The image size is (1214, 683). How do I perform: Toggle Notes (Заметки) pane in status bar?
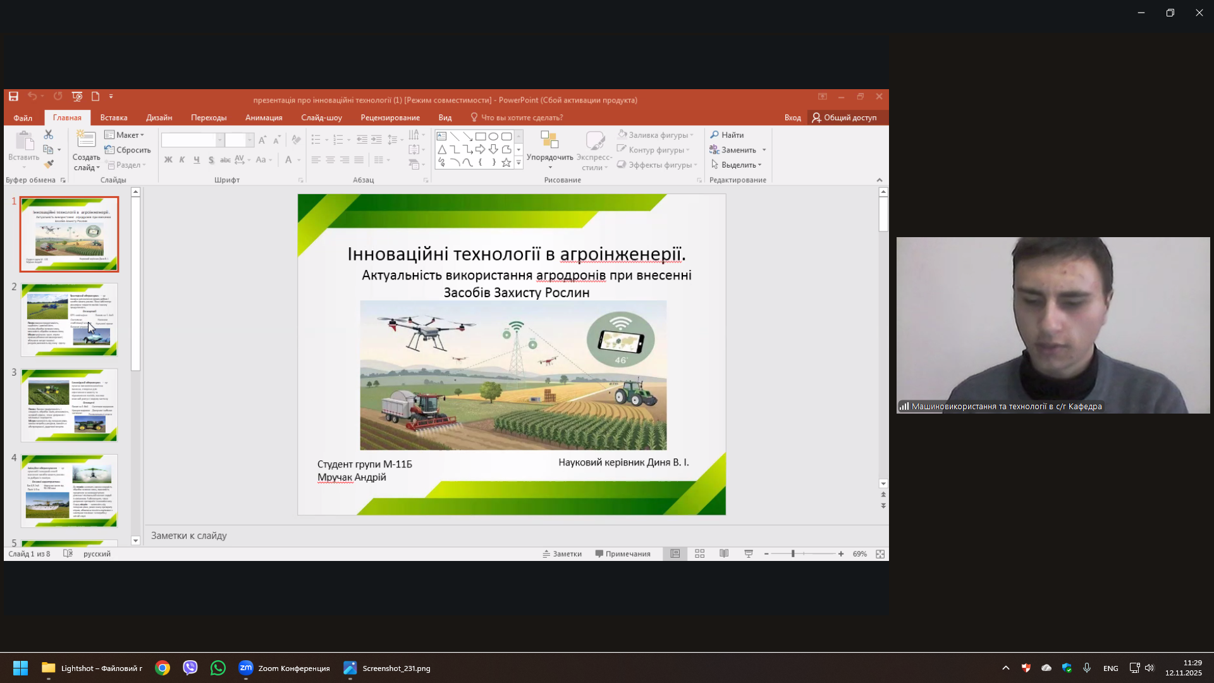(562, 554)
